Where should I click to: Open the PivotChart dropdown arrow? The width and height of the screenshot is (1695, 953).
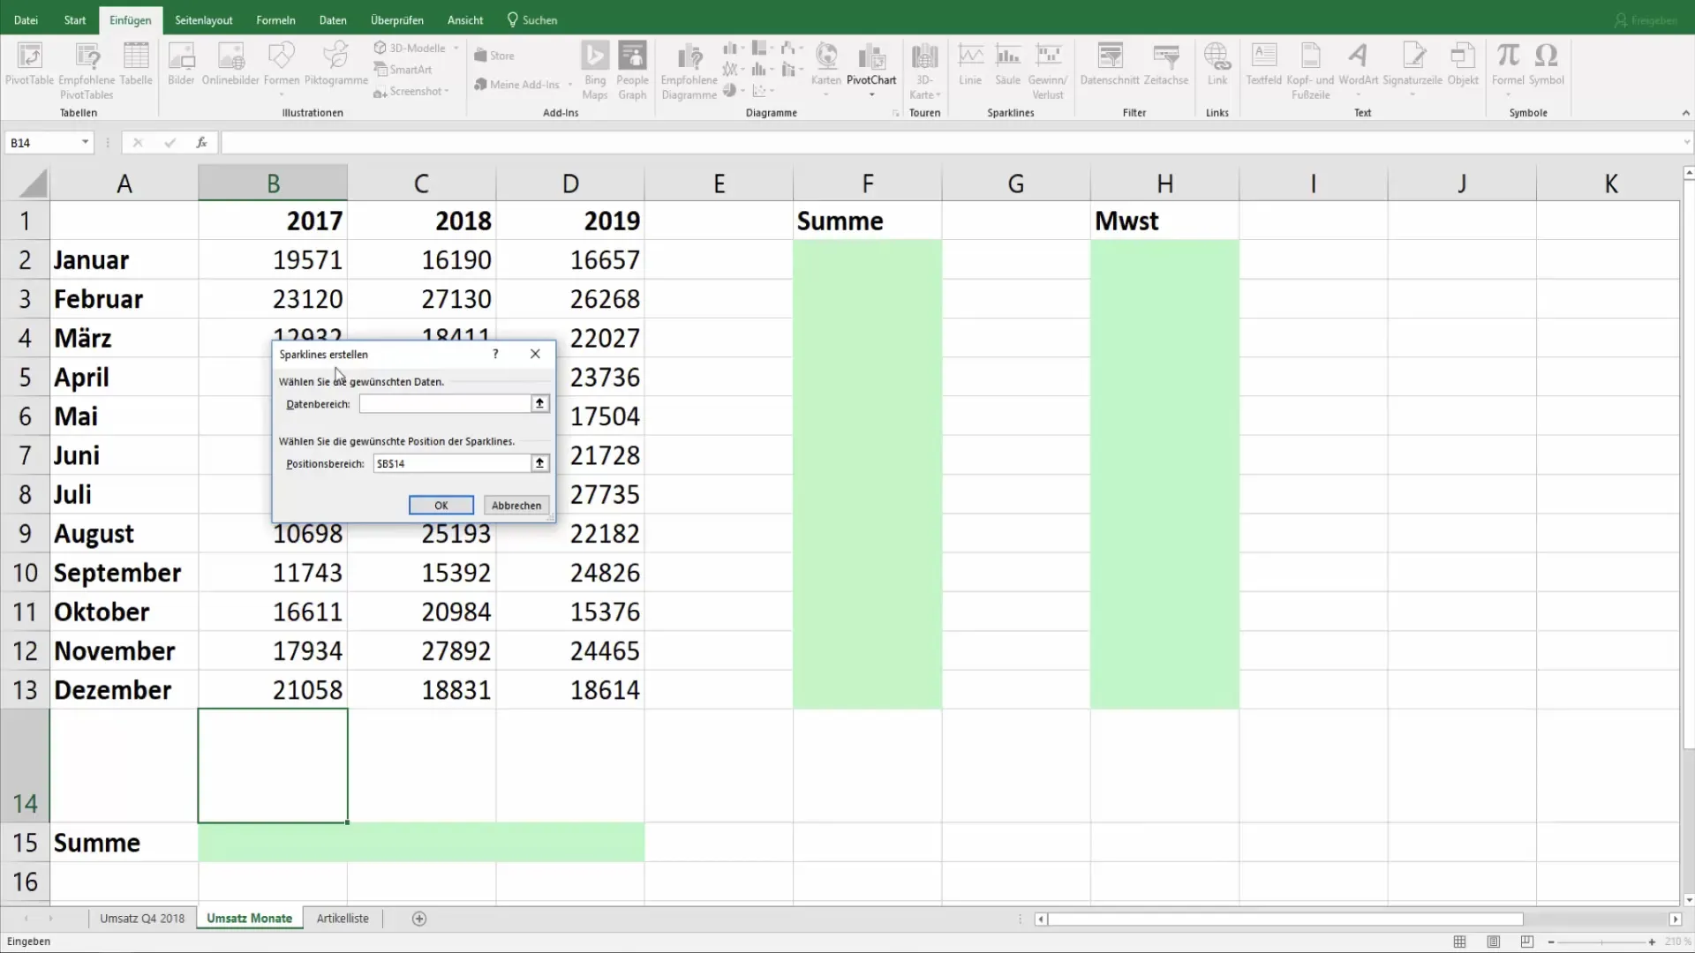point(871,94)
